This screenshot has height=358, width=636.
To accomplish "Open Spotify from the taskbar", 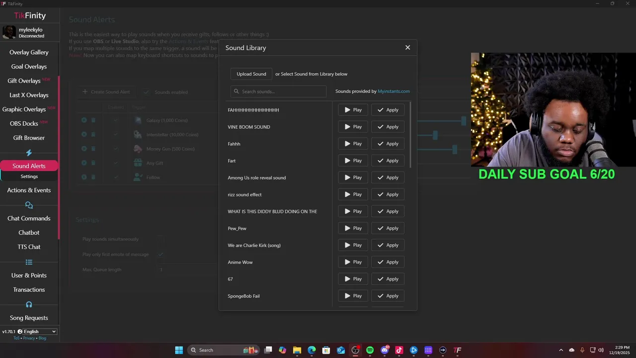I will click(370, 350).
